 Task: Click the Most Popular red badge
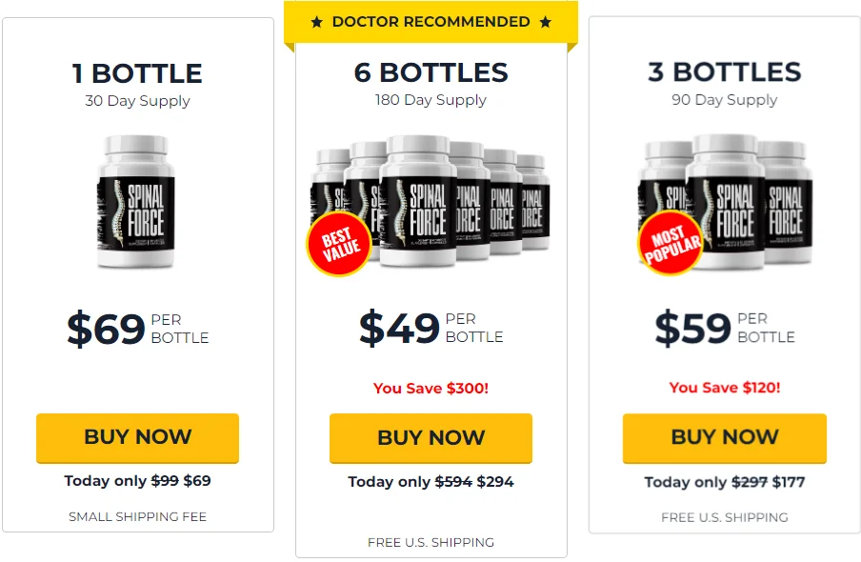click(671, 243)
